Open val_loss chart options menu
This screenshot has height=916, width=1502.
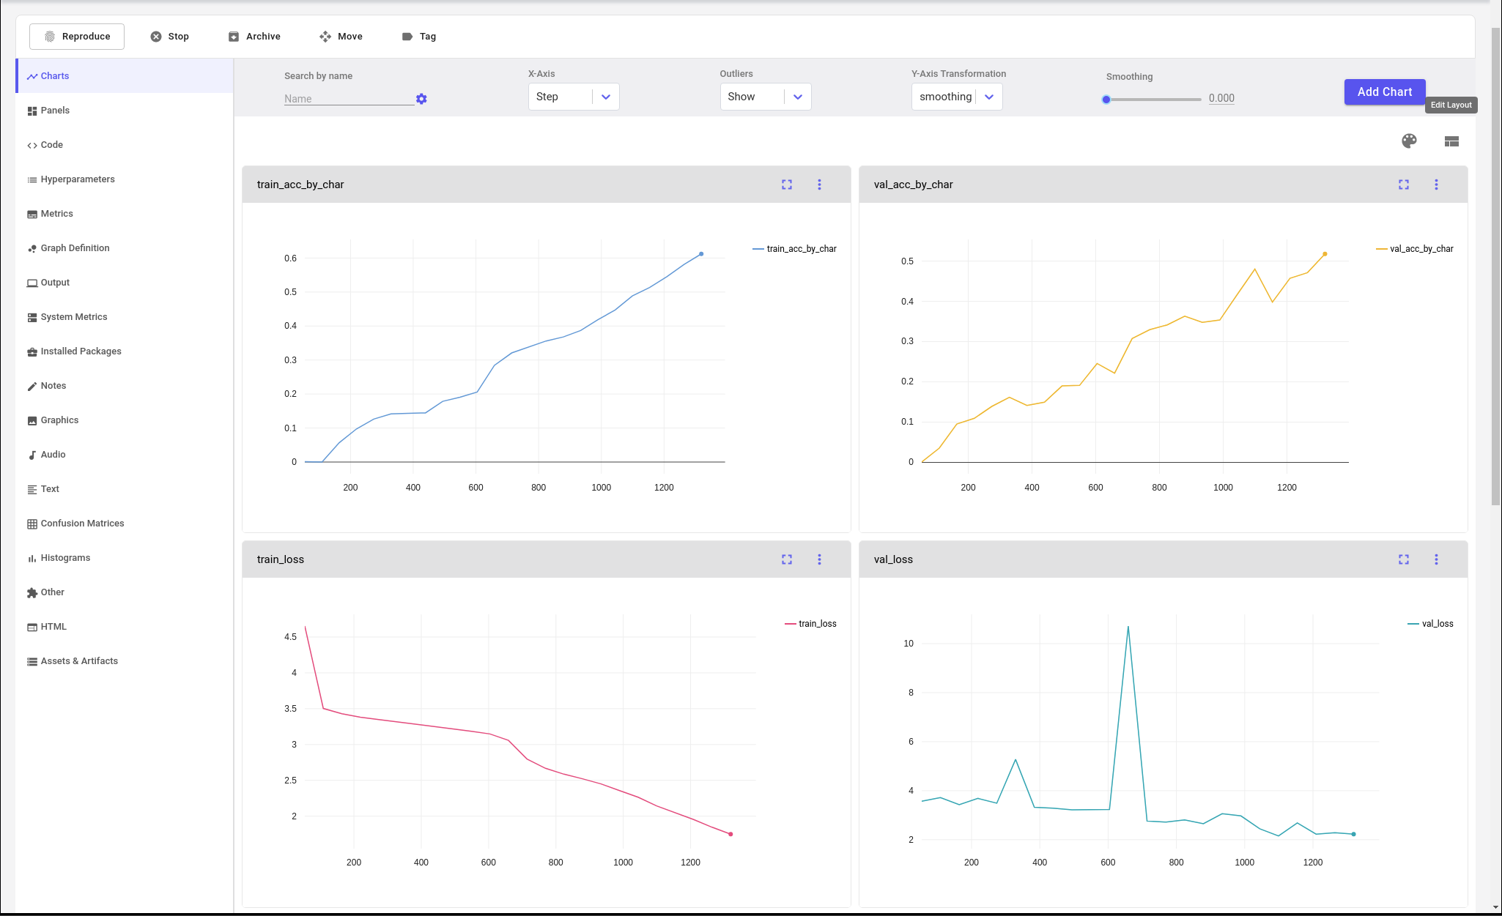click(x=1436, y=559)
